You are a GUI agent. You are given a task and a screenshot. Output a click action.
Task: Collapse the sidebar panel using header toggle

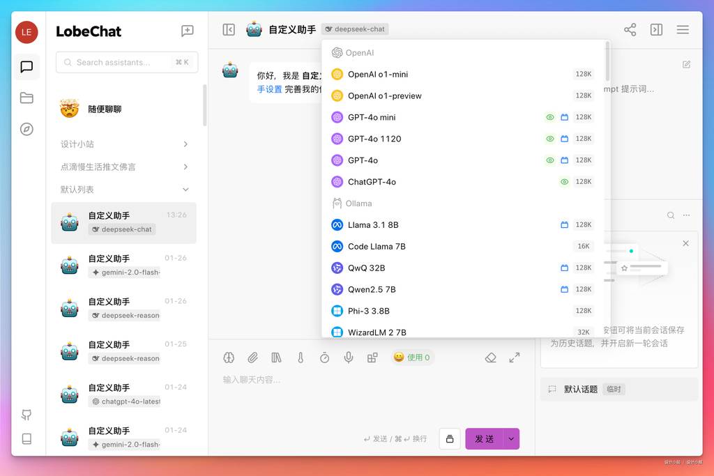(229, 29)
